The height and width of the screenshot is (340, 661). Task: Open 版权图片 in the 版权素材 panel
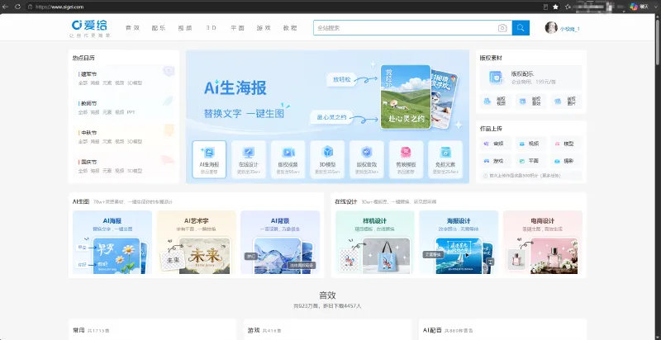(566, 102)
